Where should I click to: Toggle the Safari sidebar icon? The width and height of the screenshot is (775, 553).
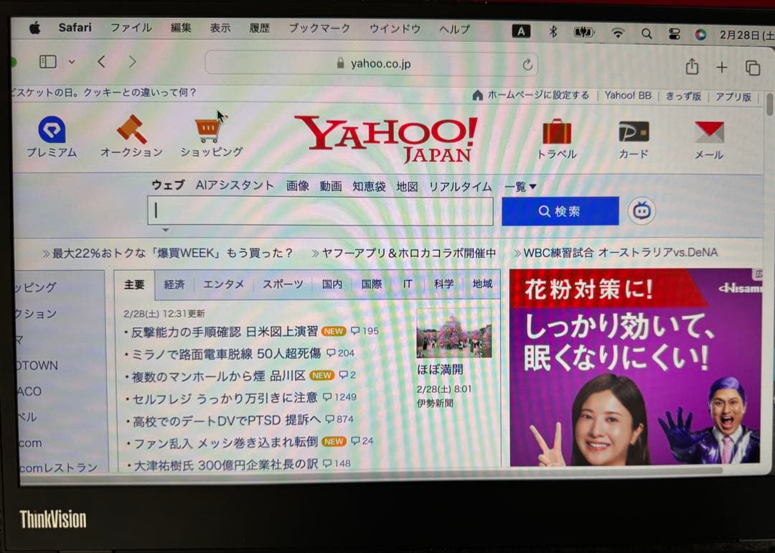coord(46,62)
